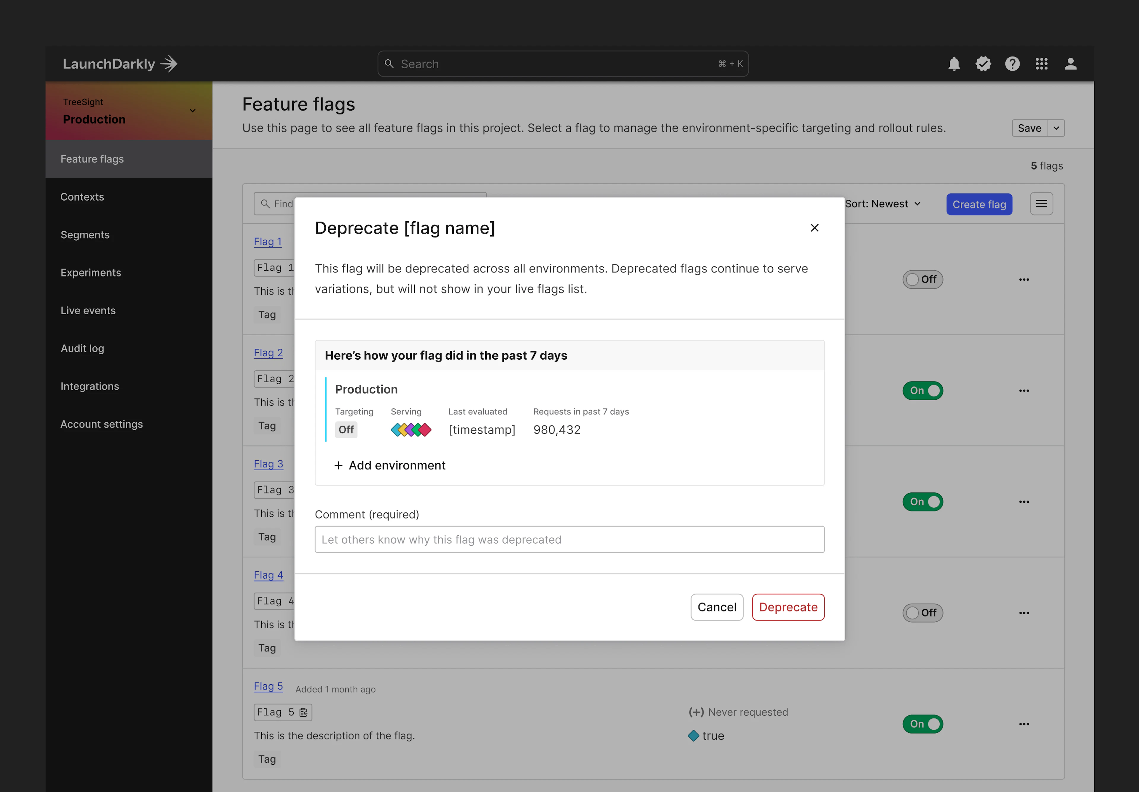1139x792 pixels.
Task: Open the user profile icon
Action: [x=1071, y=64]
